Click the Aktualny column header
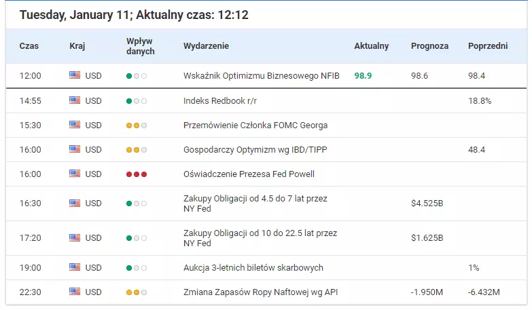The image size is (532, 310). click(372, 46)
